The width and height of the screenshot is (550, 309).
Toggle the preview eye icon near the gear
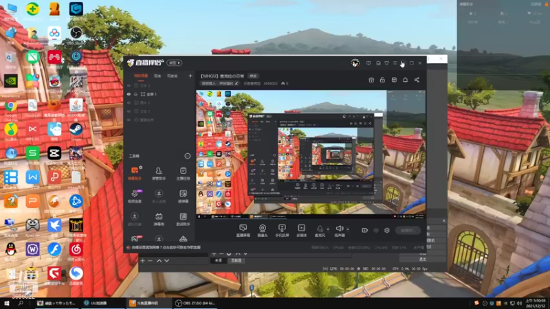click(376, 230)
